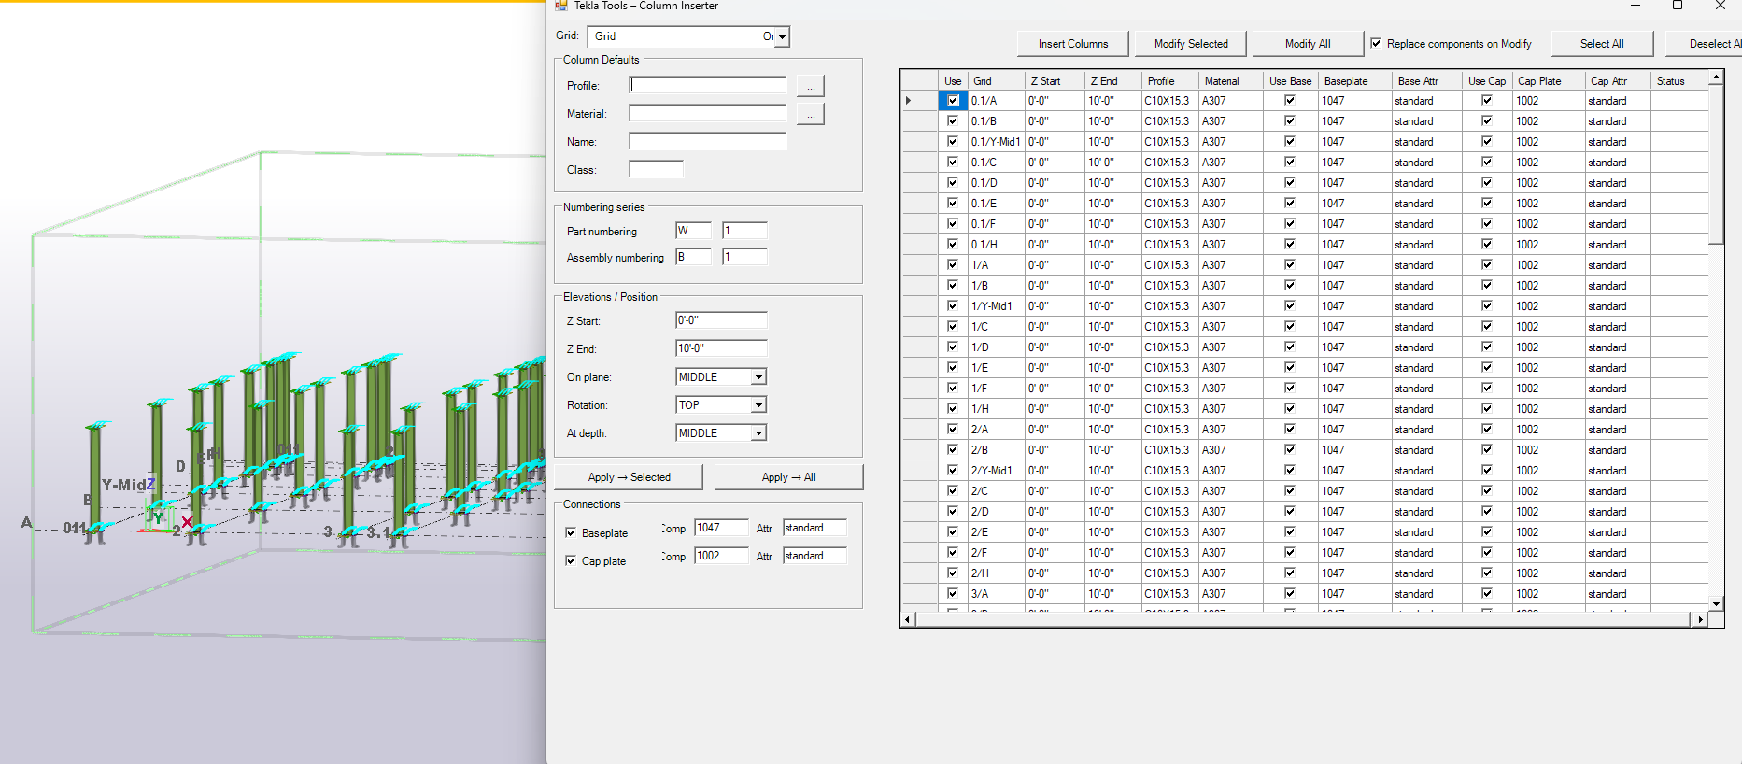Click the table's vertical scrollbar down arrow
This screenshot has height=764, width=1742.
[x=1716, y=604]
